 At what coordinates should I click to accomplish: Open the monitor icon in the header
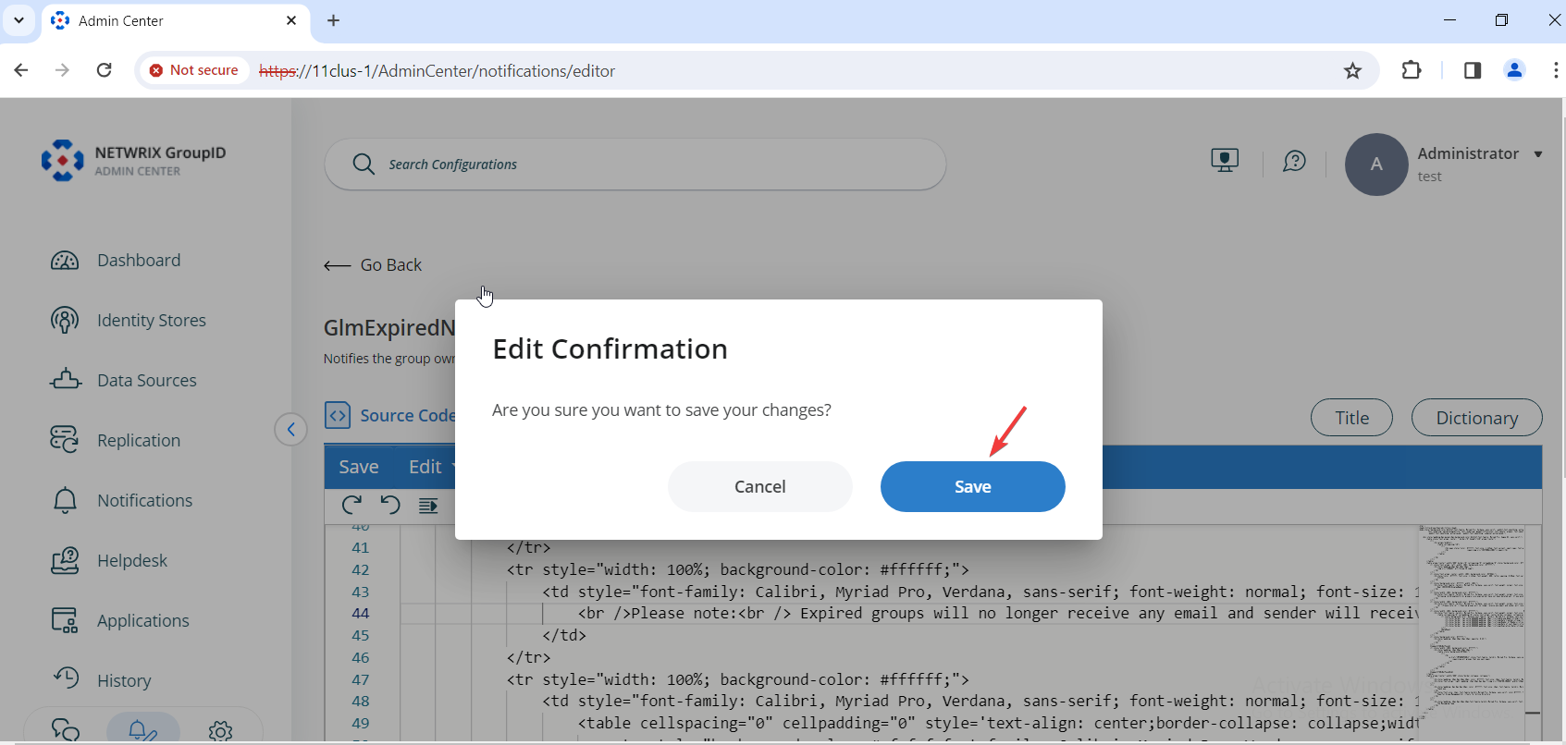(1225, 161)
